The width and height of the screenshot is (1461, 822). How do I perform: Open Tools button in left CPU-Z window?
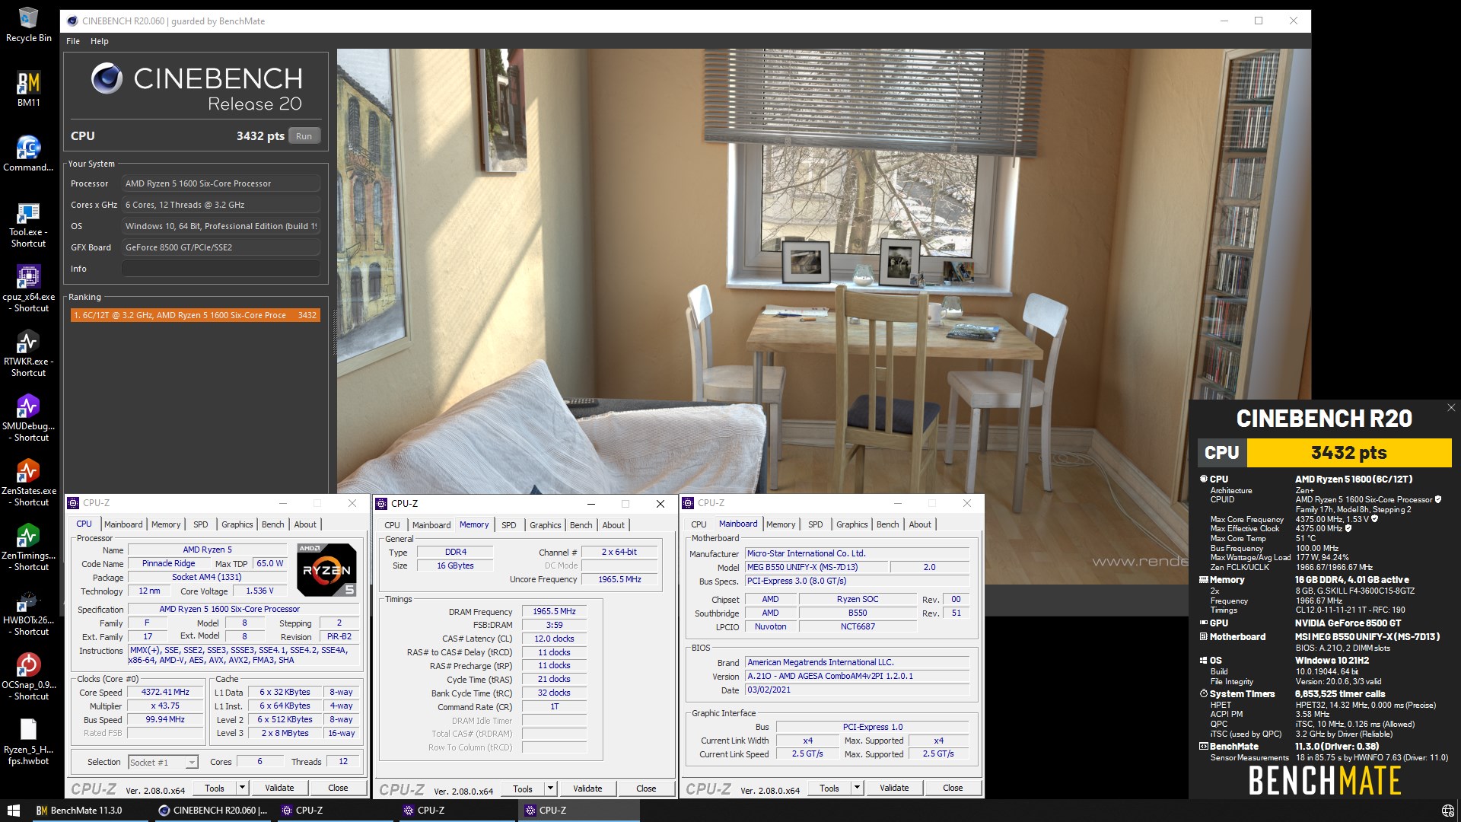(x=215, y=789)
